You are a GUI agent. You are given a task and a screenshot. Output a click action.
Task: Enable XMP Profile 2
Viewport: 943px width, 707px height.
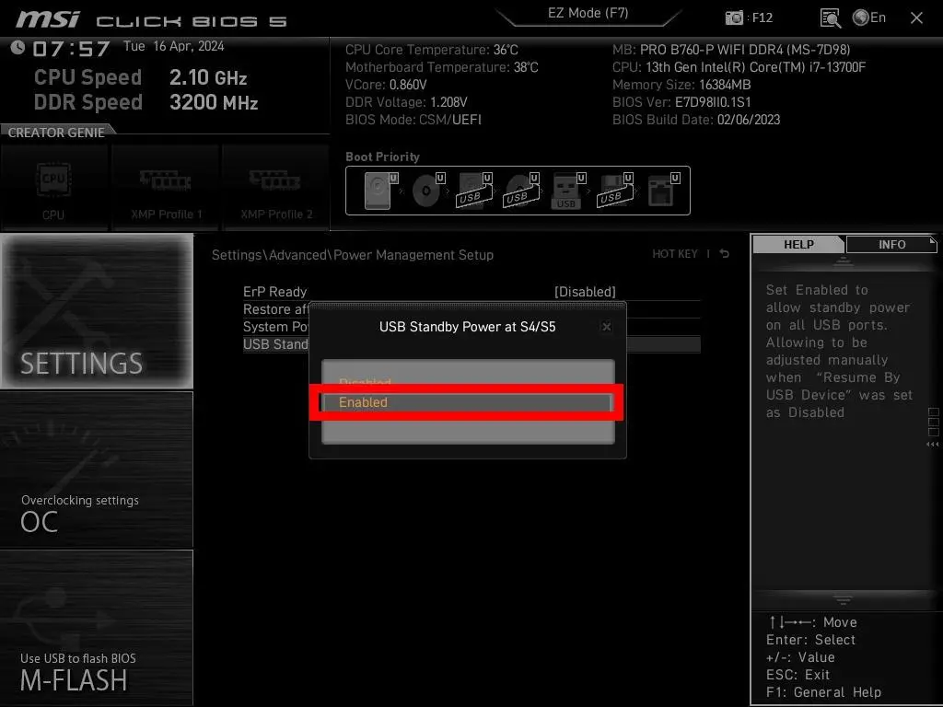(x=276, y=188)
